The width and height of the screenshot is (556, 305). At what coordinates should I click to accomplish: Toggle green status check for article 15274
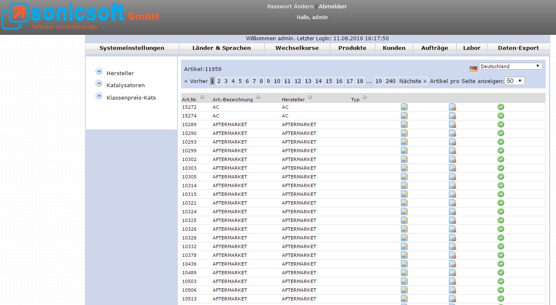(x=501, y=116)
